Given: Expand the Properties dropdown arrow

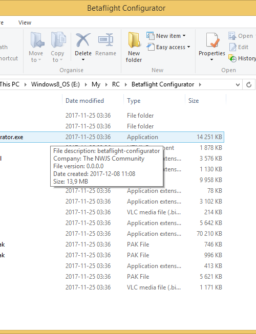Looking at the screenshot, I should (211, 60).
